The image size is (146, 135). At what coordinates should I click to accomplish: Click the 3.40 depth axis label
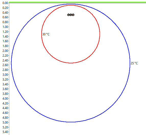click(5, 84)
